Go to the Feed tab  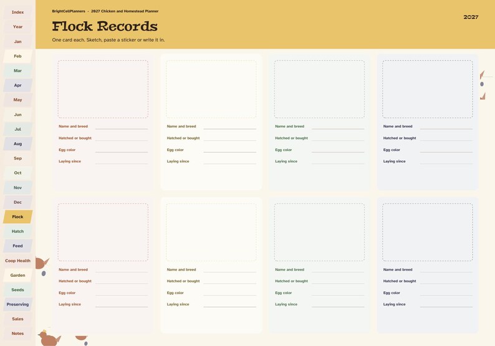(17, 246)
